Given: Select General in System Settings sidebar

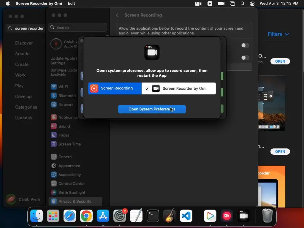Looking at the screenshot, I should (x=61, y=157).
